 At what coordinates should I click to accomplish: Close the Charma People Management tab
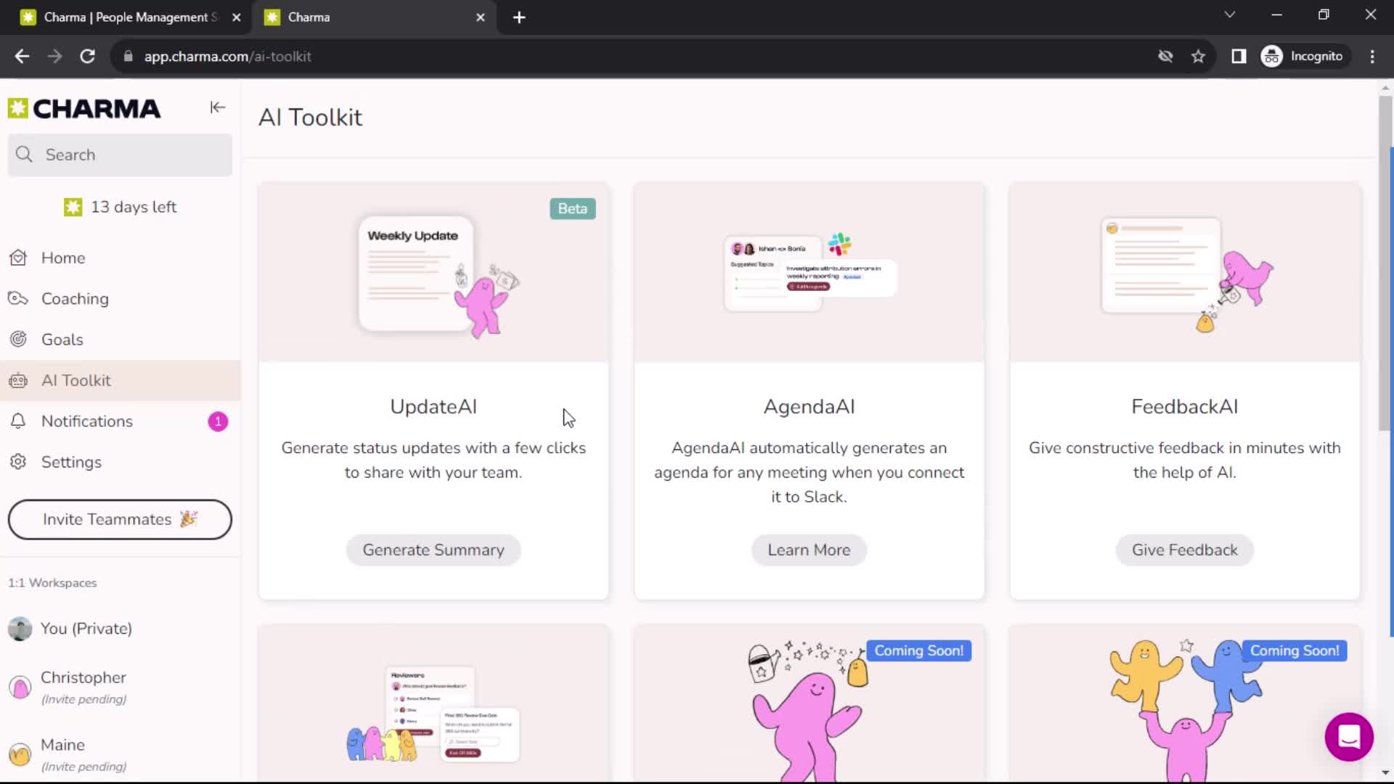236,17
